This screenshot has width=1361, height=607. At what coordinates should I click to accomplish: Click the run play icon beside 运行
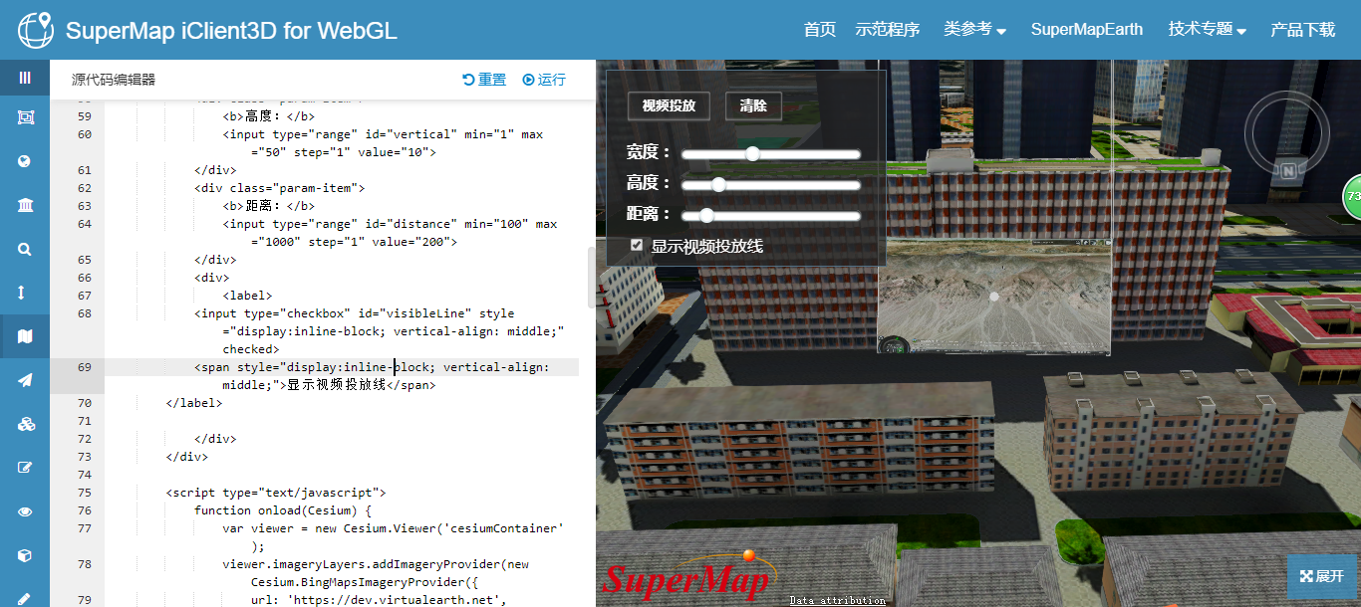pos(528,80)
